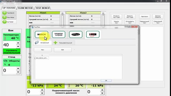Switch to the Встроенный built-in tab
Viewport: 171px width, 96px height.
(x=42, y=43)
